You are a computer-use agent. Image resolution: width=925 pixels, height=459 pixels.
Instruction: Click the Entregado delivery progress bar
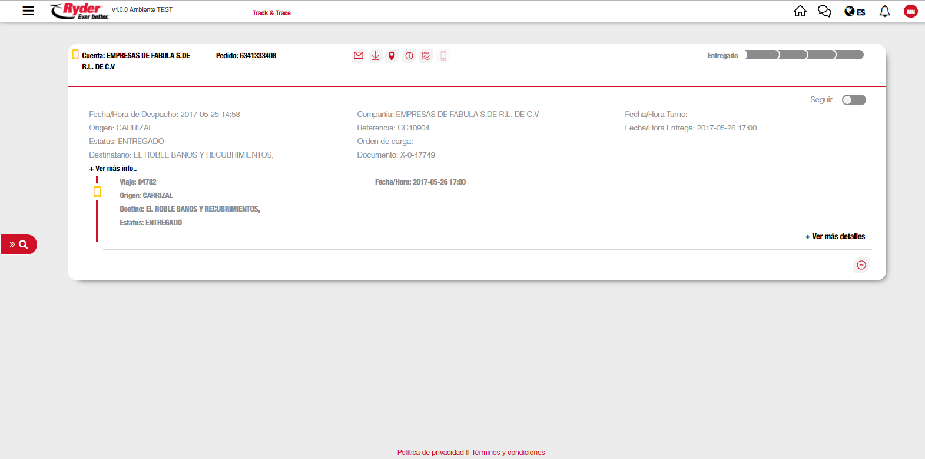804,55
